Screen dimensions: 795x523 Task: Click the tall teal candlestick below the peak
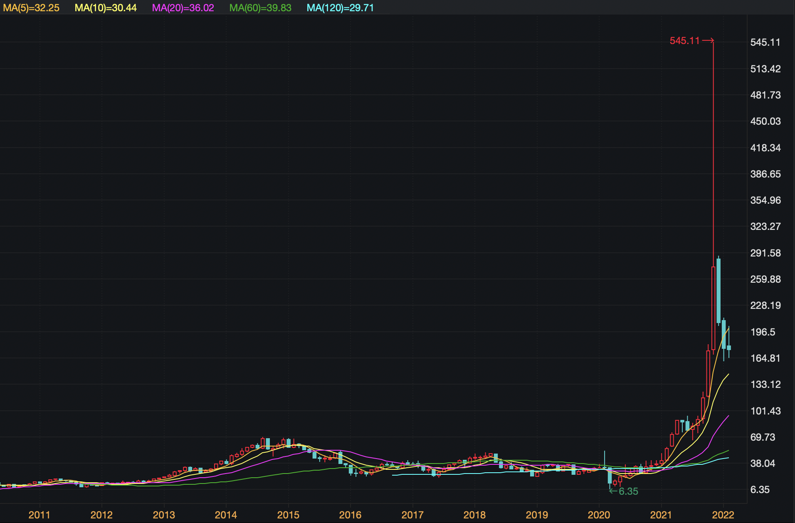718,291
